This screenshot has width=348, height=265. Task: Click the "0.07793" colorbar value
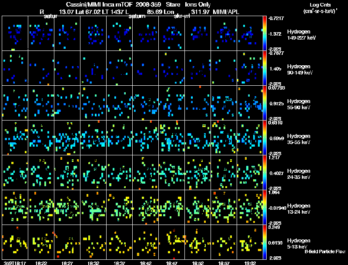(277, 88)
